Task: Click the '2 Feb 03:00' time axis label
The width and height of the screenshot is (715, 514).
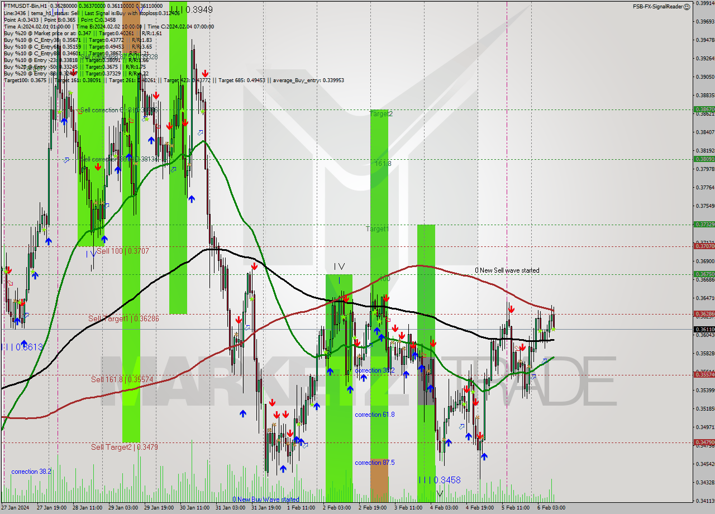Action: (x=336, y=508)
